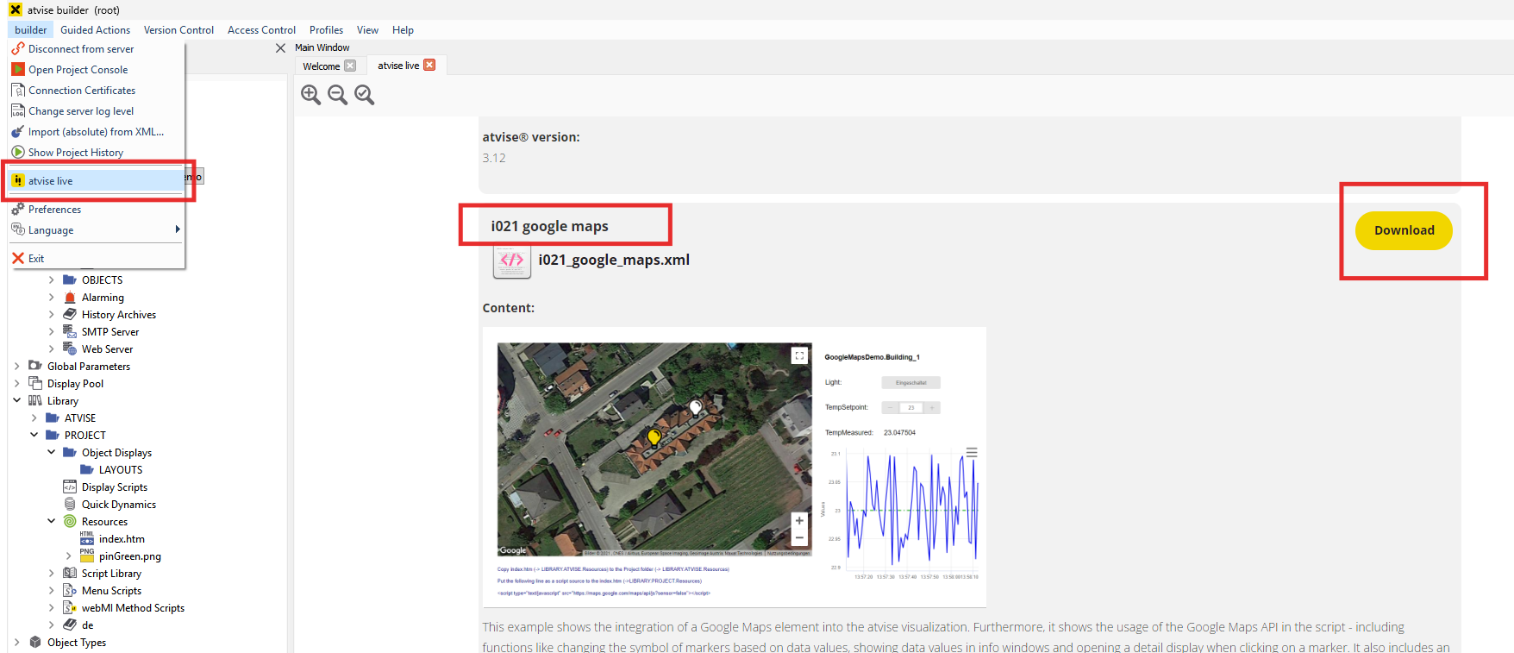Click the Display Pool icon
1514x653 pixels.
tap(35, 384)
